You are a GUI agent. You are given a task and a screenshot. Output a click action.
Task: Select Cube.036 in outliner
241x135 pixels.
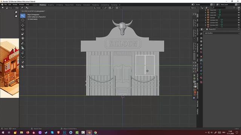pyautogui.click(x=213, y=15)
